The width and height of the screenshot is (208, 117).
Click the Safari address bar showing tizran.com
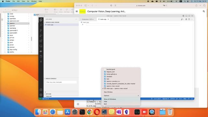coord(141,6)
